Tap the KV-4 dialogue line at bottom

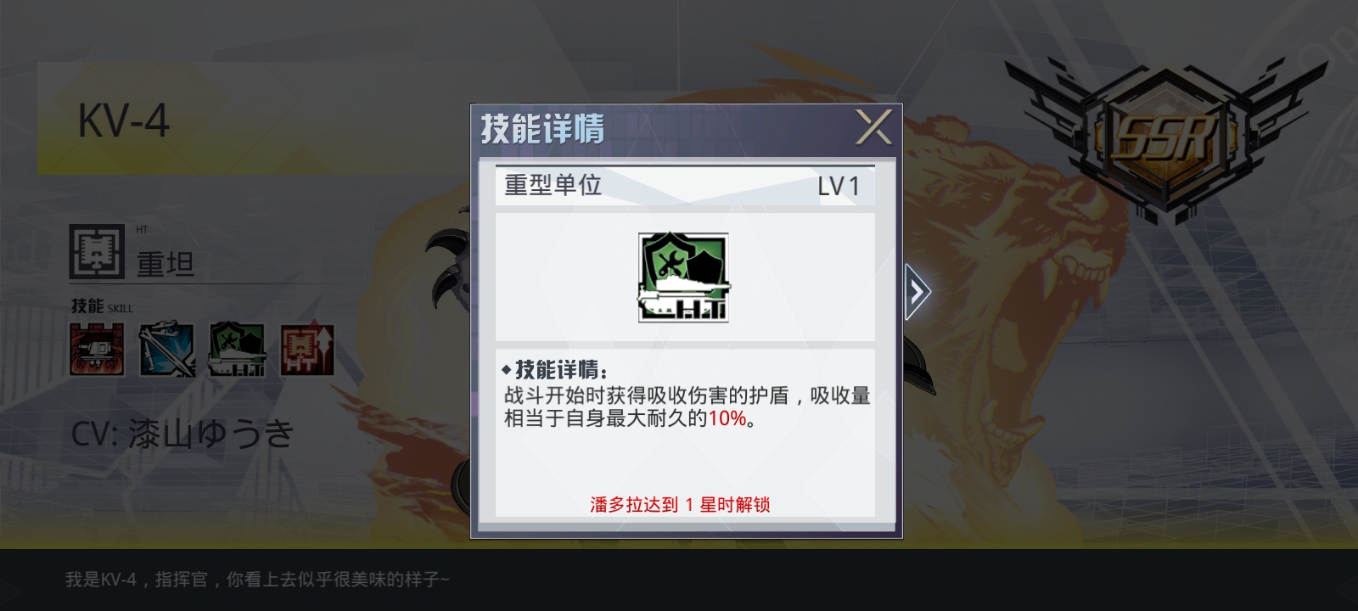pos(257,580)
